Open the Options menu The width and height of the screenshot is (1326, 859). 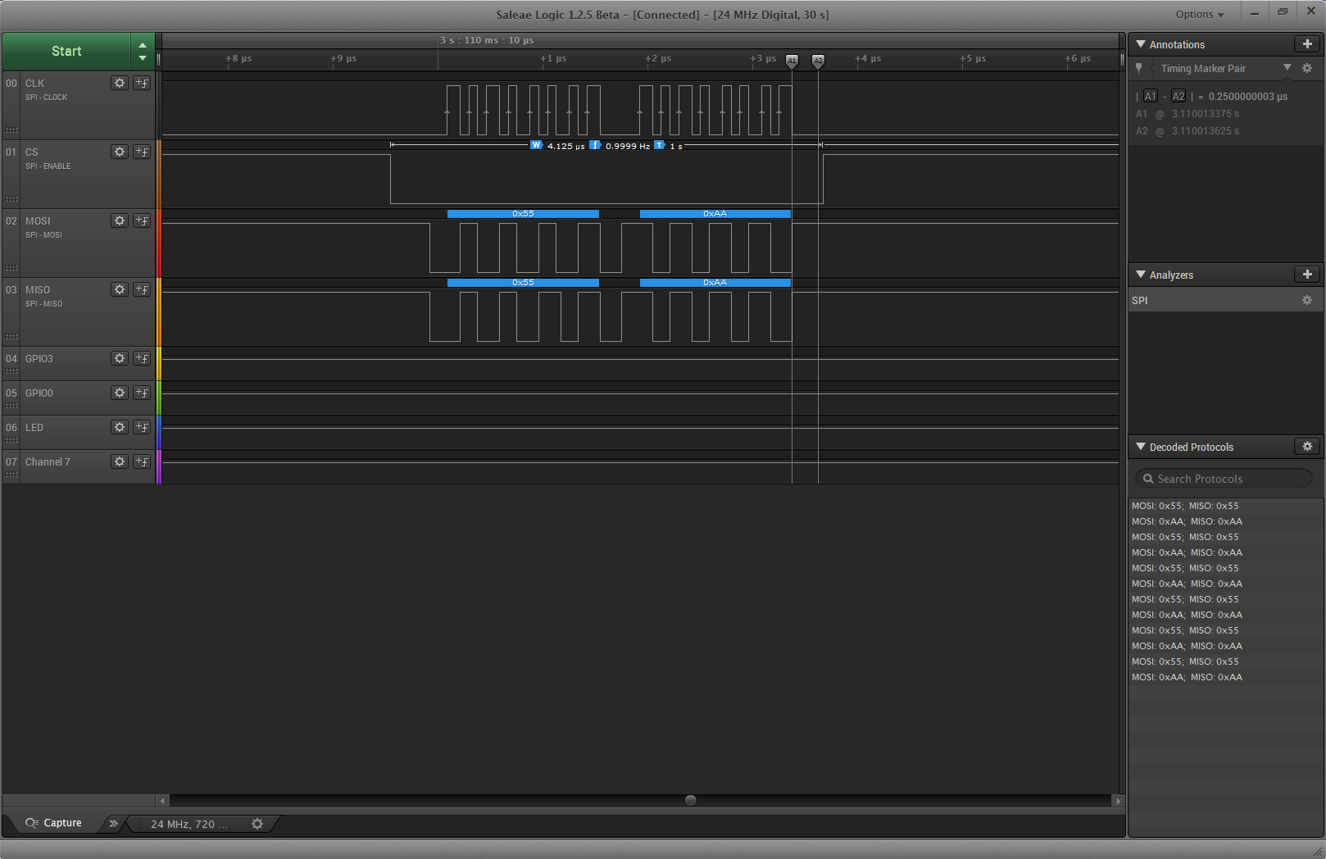click(1199, 14)
